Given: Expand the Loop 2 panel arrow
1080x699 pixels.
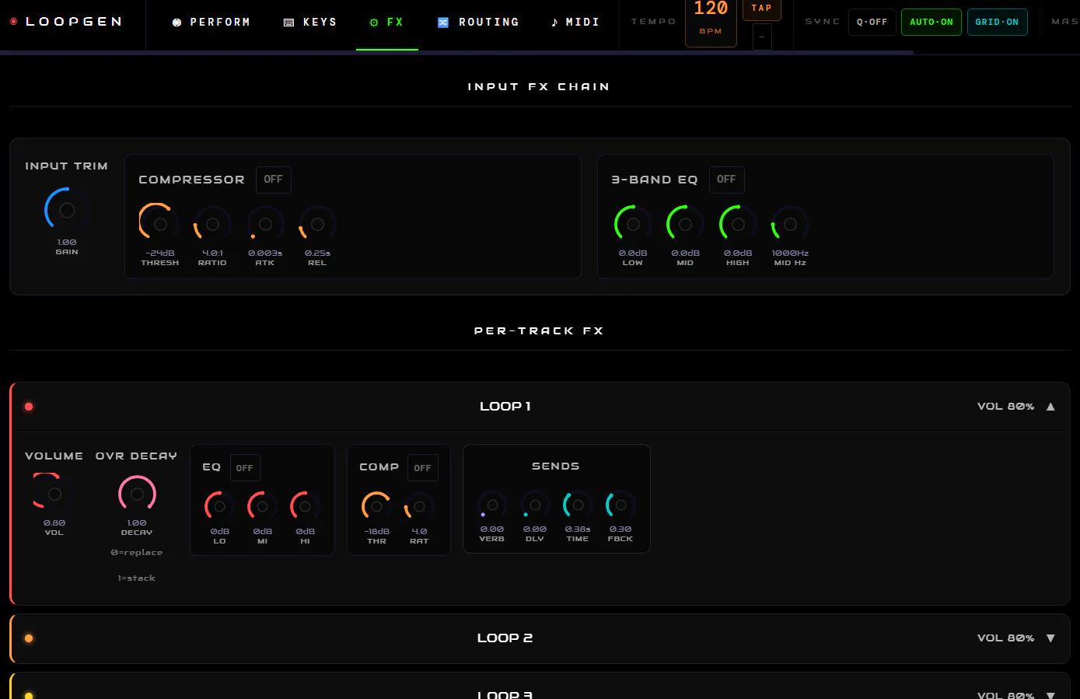Looking at the screenshot, I should coord(1050,638).
